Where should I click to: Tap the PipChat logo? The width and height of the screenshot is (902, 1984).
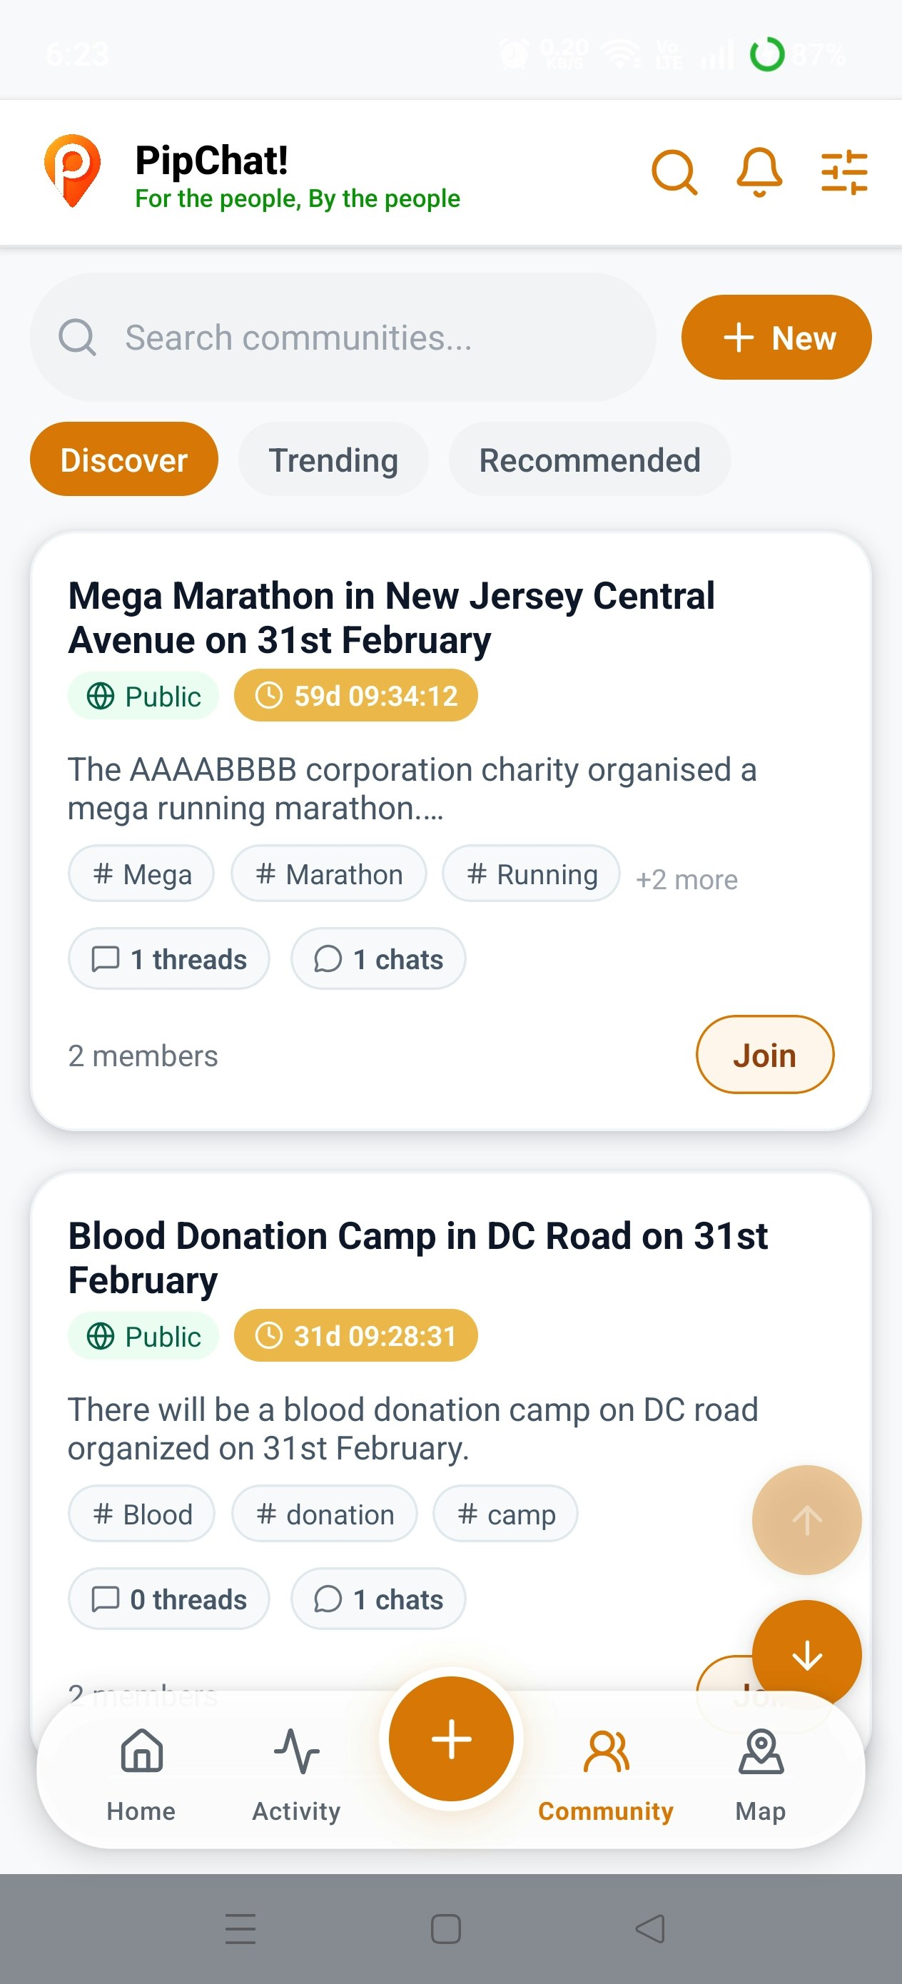(72, 171)
